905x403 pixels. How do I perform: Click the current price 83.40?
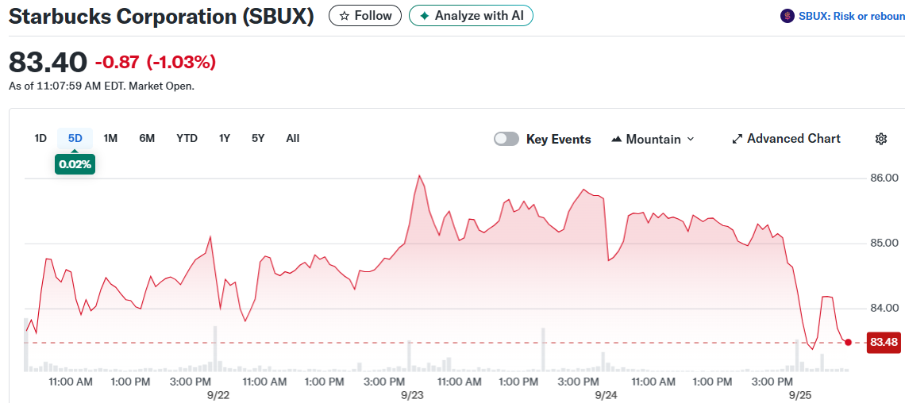pos(48,62)
